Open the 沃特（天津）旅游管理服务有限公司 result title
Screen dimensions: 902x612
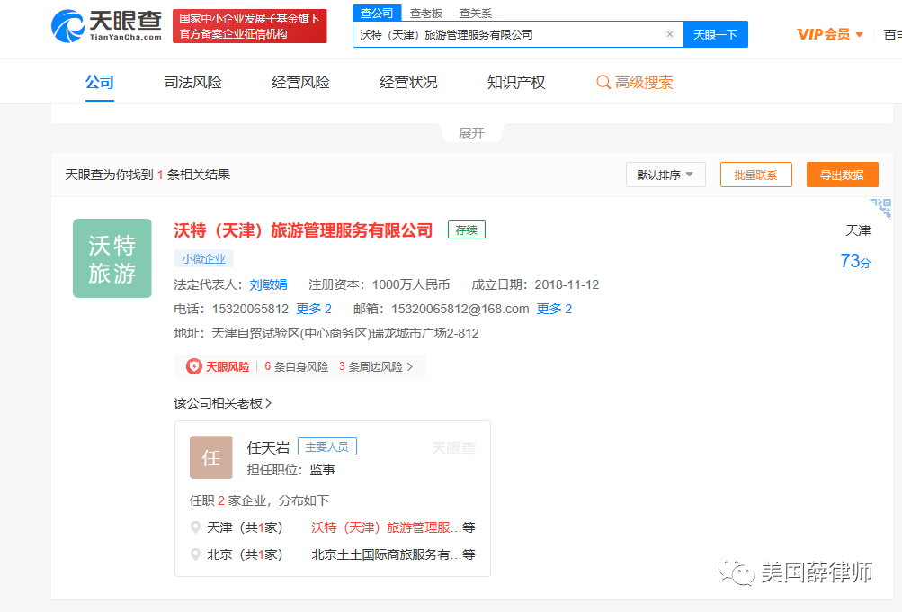(303, 230)
